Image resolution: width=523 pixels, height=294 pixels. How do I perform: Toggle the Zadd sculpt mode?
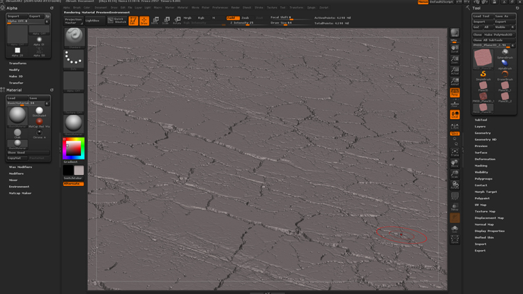(x=232, y=17)
